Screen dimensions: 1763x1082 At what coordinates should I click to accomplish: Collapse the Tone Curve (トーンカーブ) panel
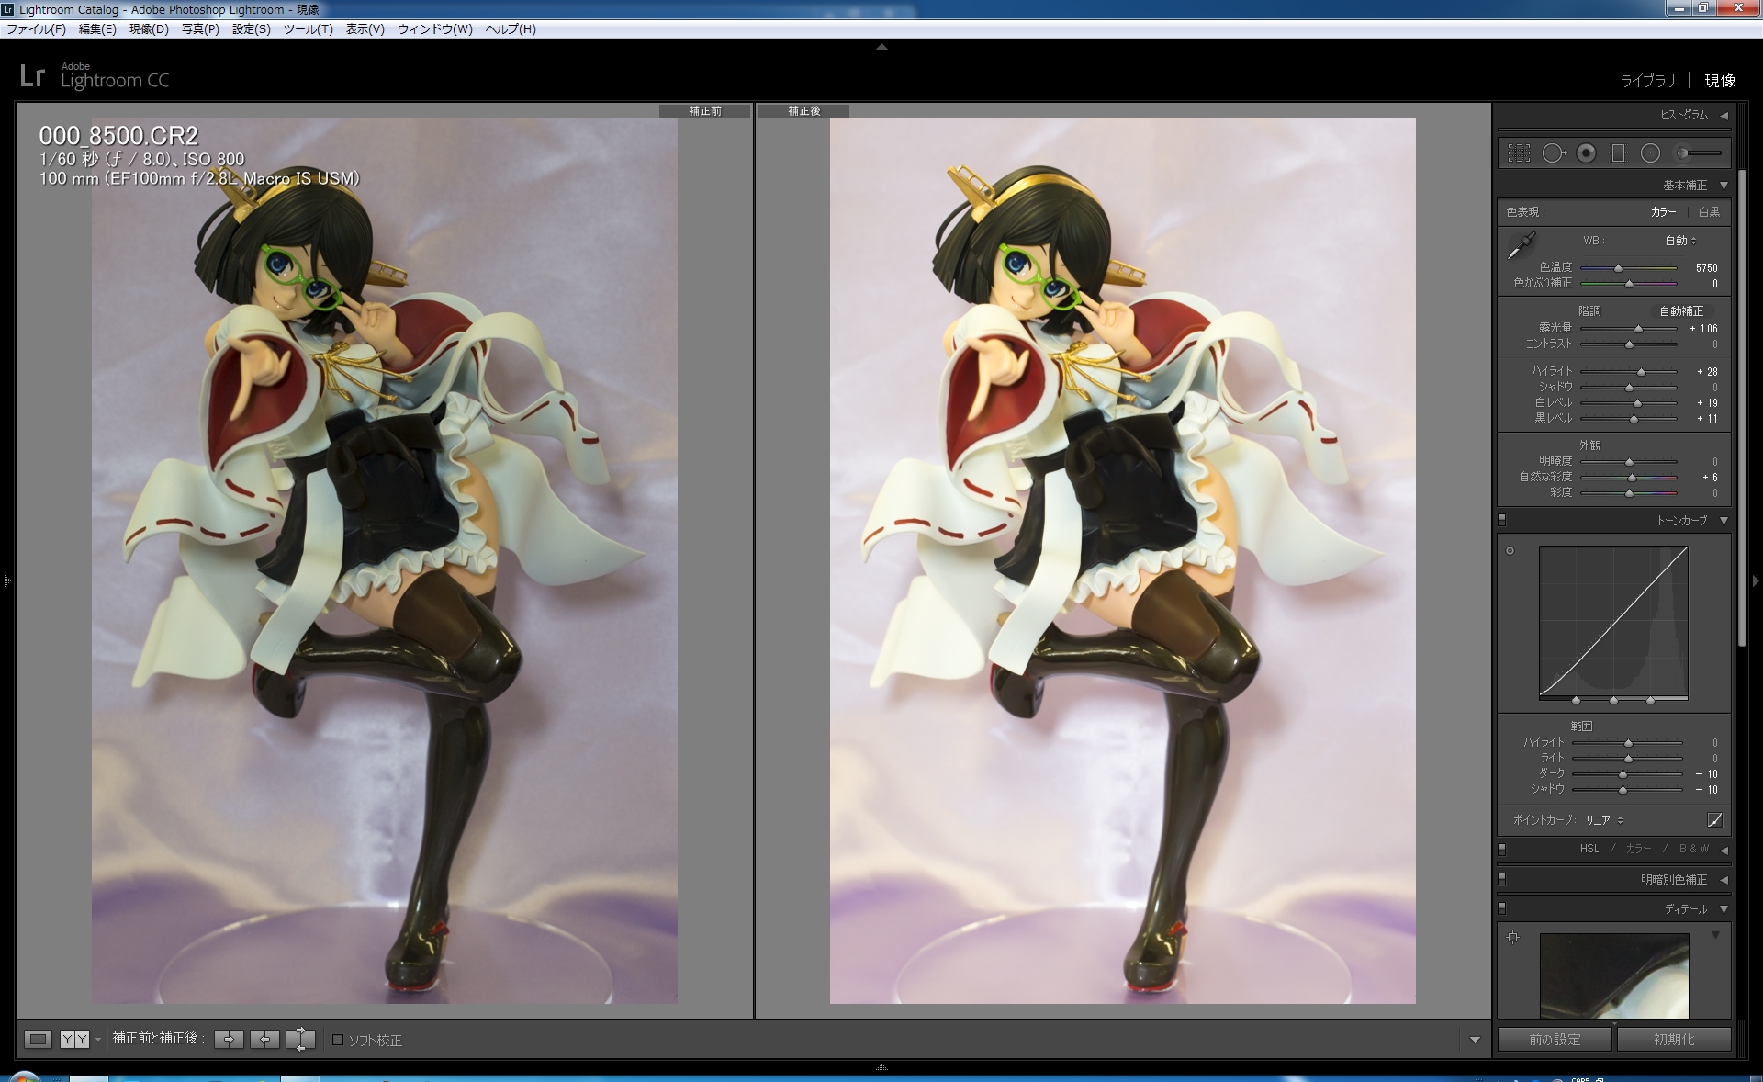tap(1724, 521)
